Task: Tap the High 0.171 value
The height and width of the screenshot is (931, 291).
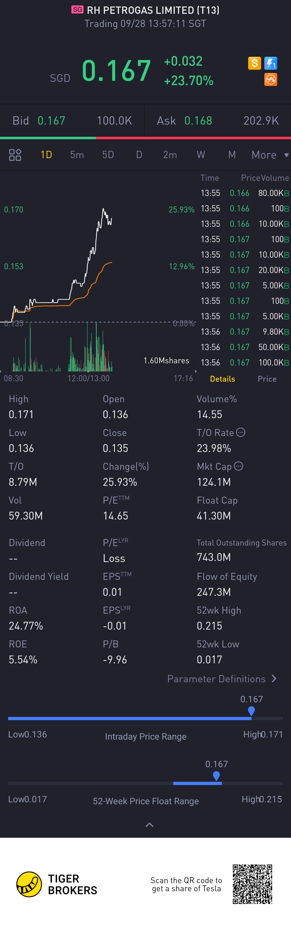Action: [x=21, y=414]
